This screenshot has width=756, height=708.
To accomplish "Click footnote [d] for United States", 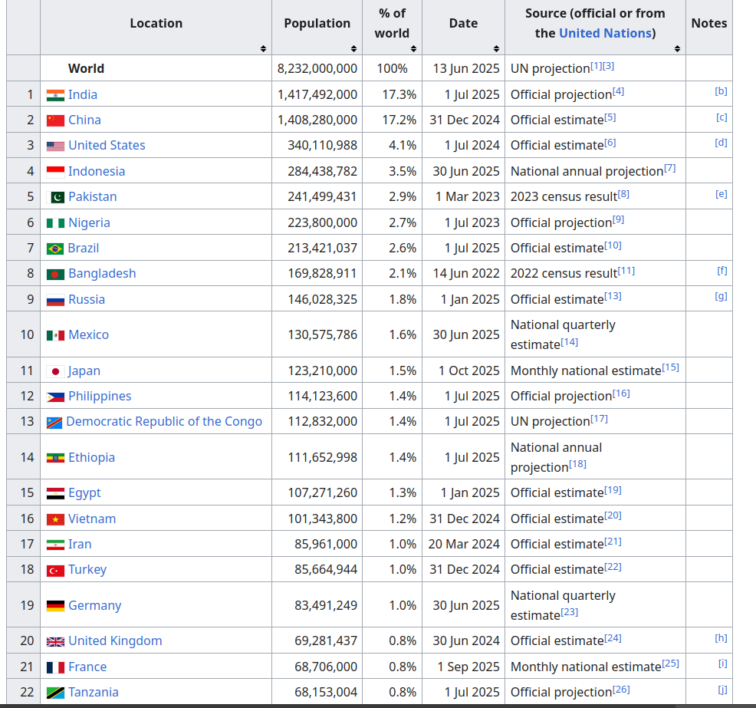I will click(721, 142).
